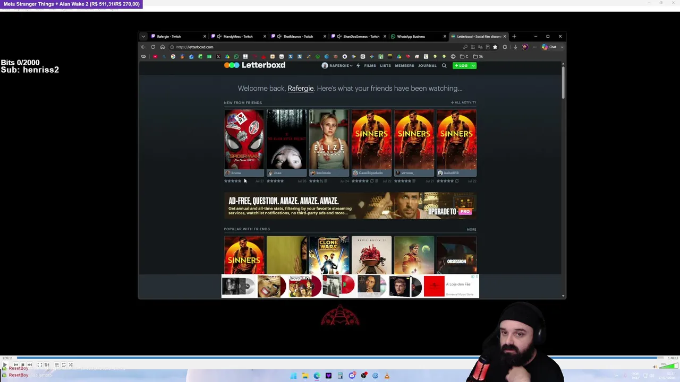Switch to the MandyMess Twitch tab

point(237,37)
